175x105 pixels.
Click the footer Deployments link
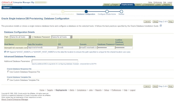tap(61, 90)
